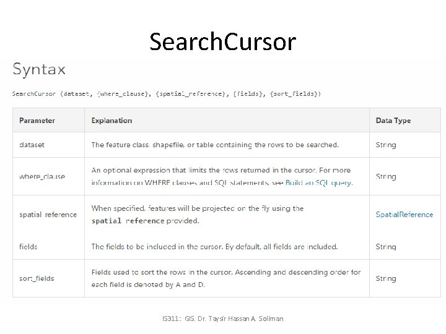446x334 pixels.
Task: Click the Parameter column header
Action: (x=37, y=121)
